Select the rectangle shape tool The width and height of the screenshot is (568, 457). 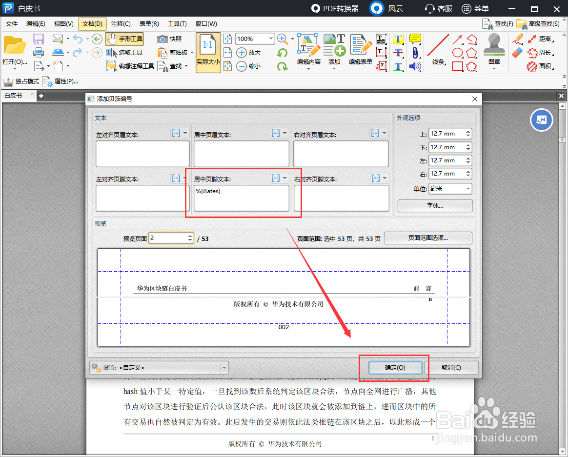(458, 66)
